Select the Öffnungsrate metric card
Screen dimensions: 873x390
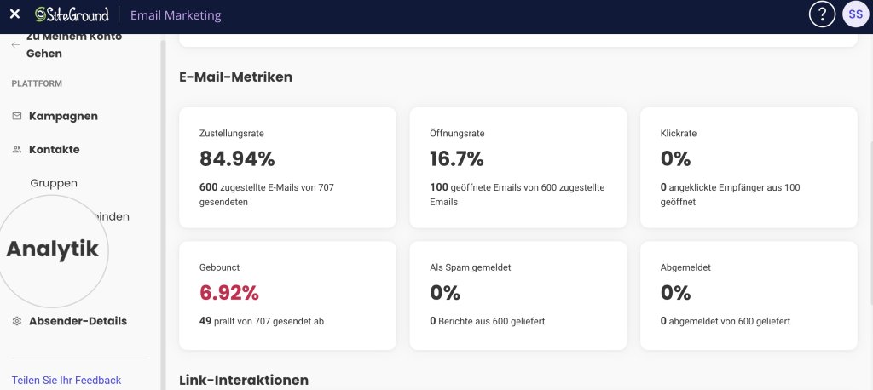517,167
